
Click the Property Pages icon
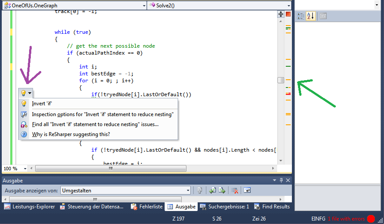coord(323,16)
